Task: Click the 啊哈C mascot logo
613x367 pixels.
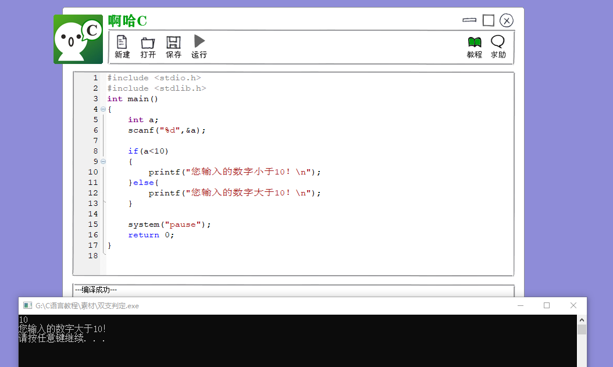Action: coord(78,39)
